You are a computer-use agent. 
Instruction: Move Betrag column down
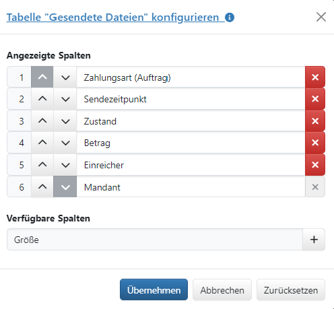(x=65, y=143)
